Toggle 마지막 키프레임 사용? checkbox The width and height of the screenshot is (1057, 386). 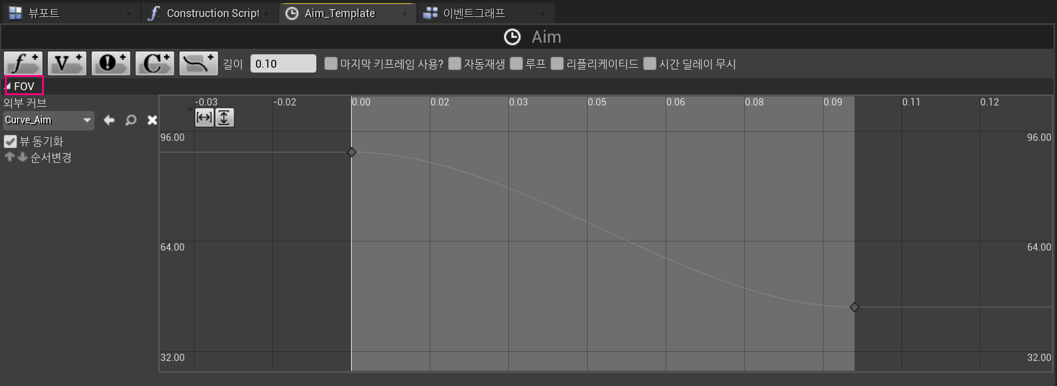pos(331,63)
